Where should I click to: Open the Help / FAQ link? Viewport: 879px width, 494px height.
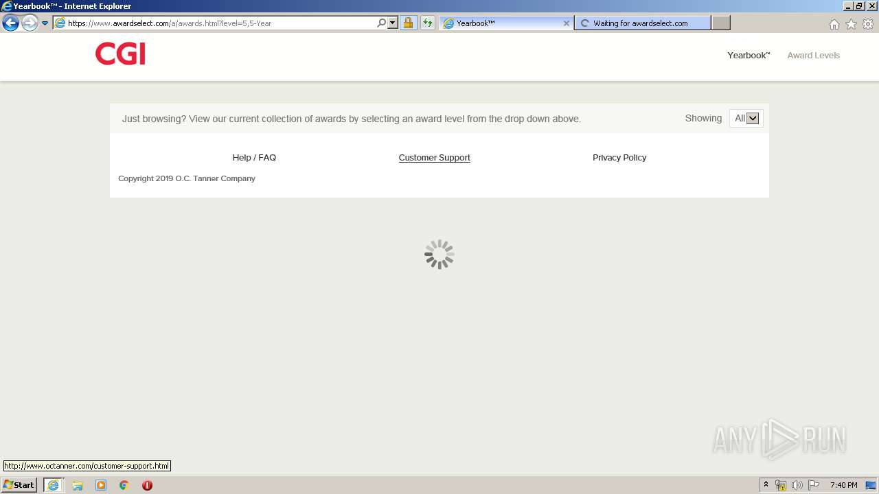(254, 158)
